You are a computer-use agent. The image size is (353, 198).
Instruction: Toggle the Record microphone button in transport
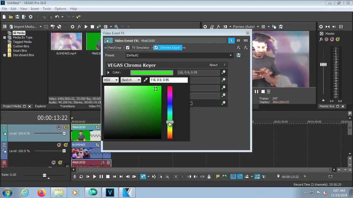[x=75, y=177]
